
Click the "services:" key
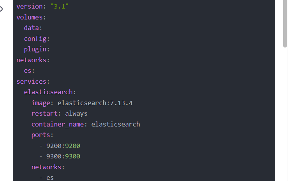tap(33, 81)
